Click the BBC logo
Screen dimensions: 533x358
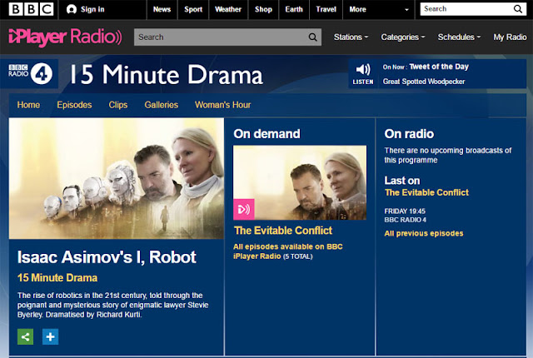coord(31,9)
